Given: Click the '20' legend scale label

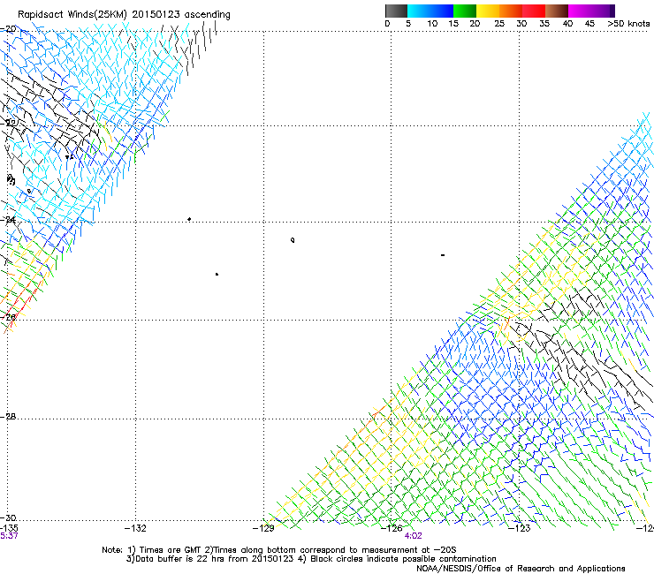Looking at the screenshot, I should pyautogui.click(x=475, y=24).
